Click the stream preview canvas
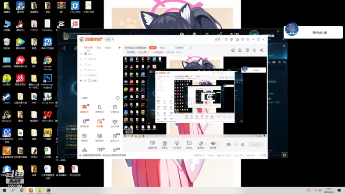The height and width of the screenshot is (194, 345). click(x=195, y=97)
